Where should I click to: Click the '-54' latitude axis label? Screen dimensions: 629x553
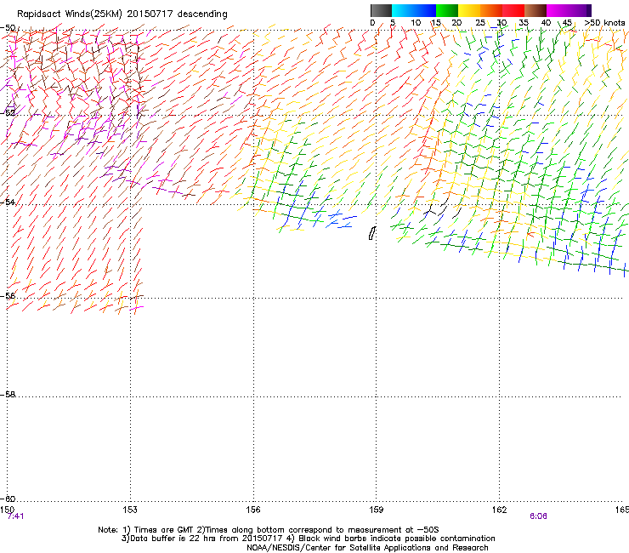click(8, 202)
